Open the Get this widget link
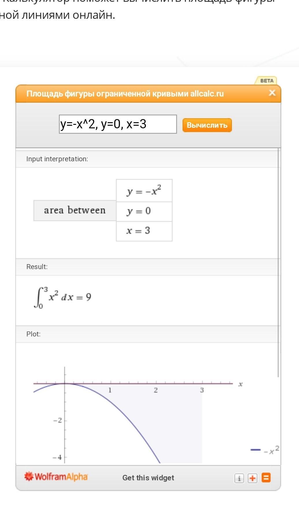 click(148, 478)
